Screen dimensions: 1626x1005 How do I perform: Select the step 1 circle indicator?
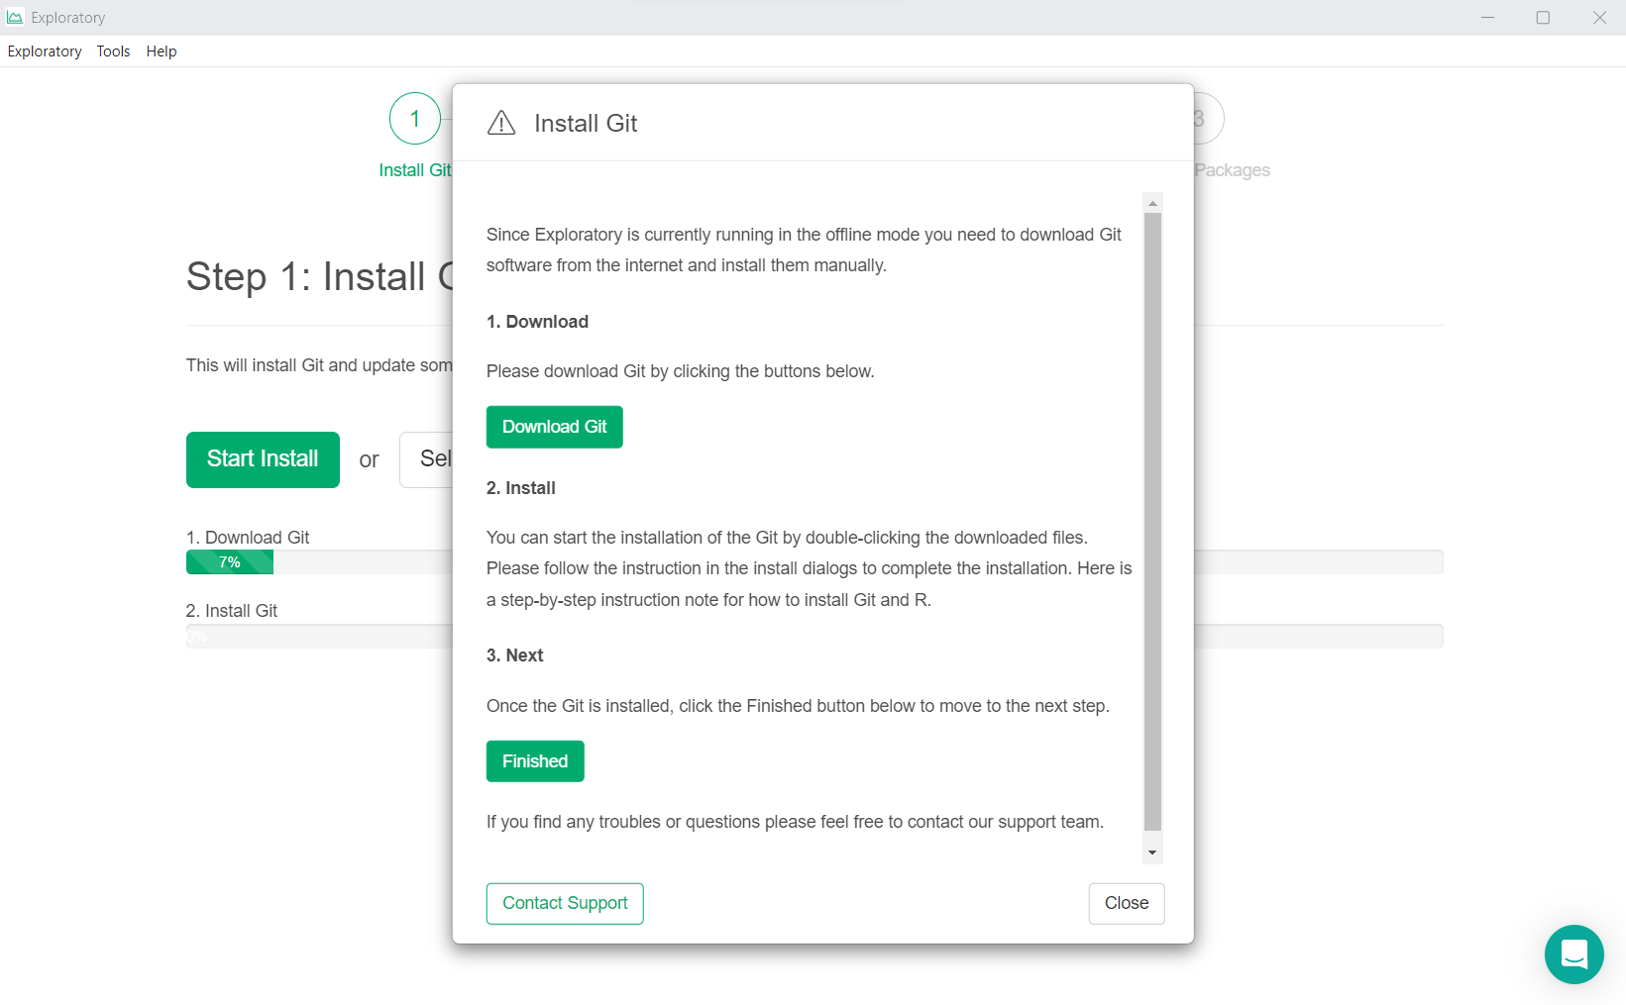tap(414, 119)
